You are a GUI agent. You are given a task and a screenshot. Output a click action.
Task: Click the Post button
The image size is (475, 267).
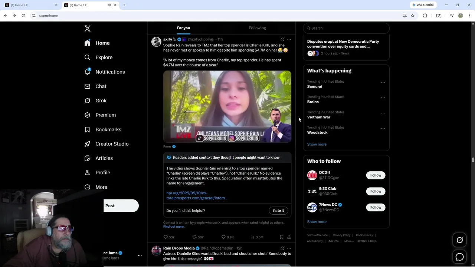pos(121,206)
